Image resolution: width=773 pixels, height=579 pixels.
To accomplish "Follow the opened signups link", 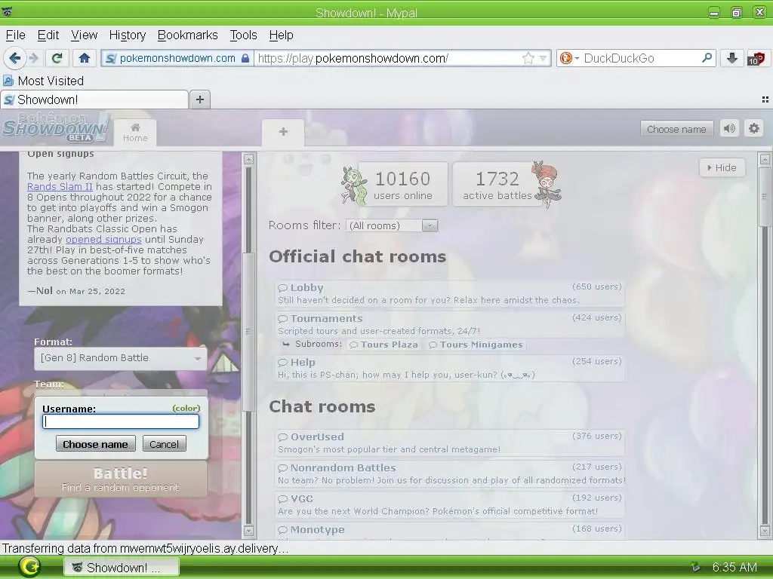I will 103,239.
